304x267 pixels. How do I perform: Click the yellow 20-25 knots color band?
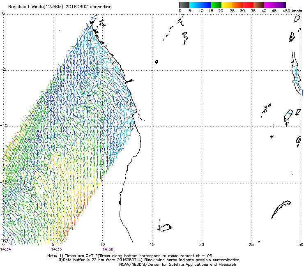pos(227,5)
